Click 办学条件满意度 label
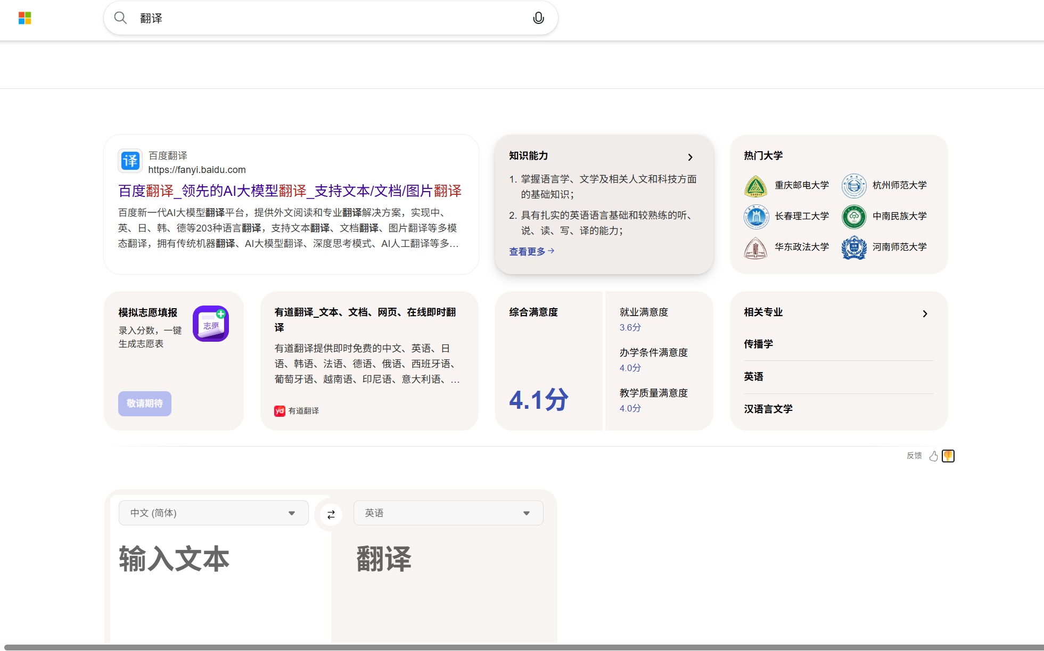Viewport: 1044px width, 651px height. (654, 353)
